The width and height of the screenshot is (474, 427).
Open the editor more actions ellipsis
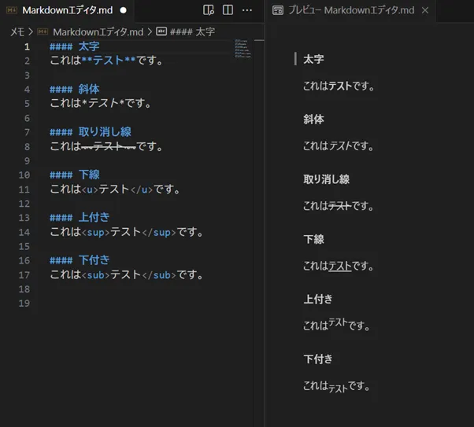[247, 10]
